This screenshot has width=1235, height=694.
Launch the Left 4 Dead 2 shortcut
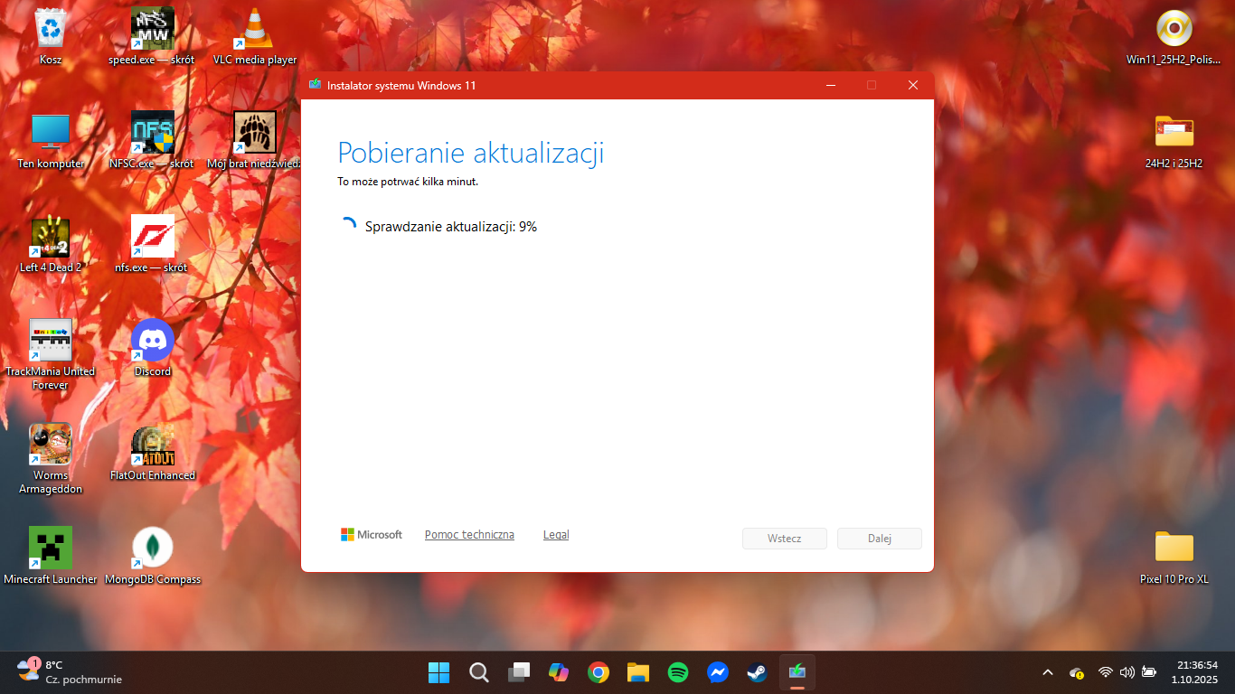tap(51, 237)
